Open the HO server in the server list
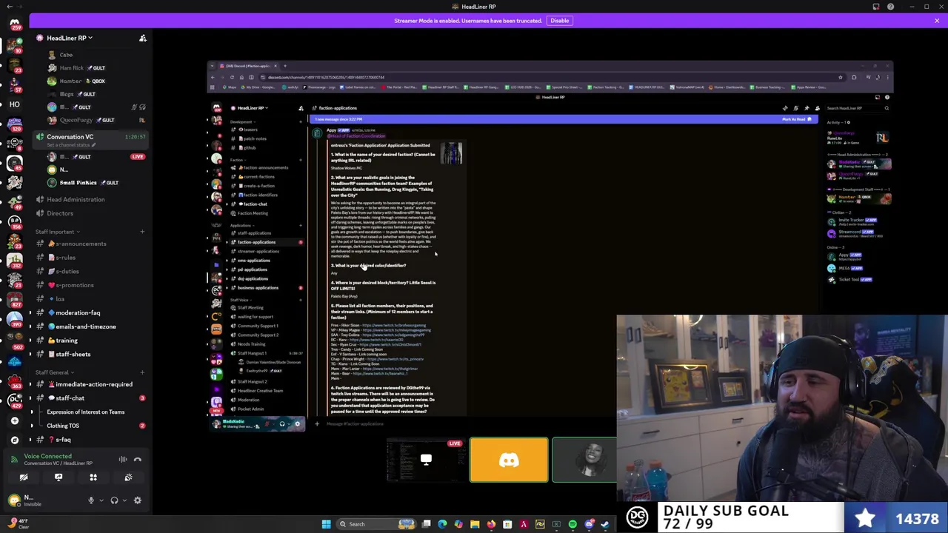948x533 pixels. (14, 104)
